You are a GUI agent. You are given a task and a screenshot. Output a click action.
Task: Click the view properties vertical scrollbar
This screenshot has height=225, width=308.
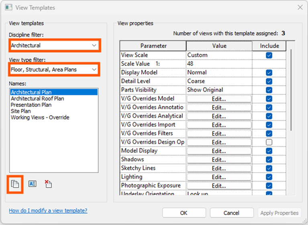[x=291, y=90]
